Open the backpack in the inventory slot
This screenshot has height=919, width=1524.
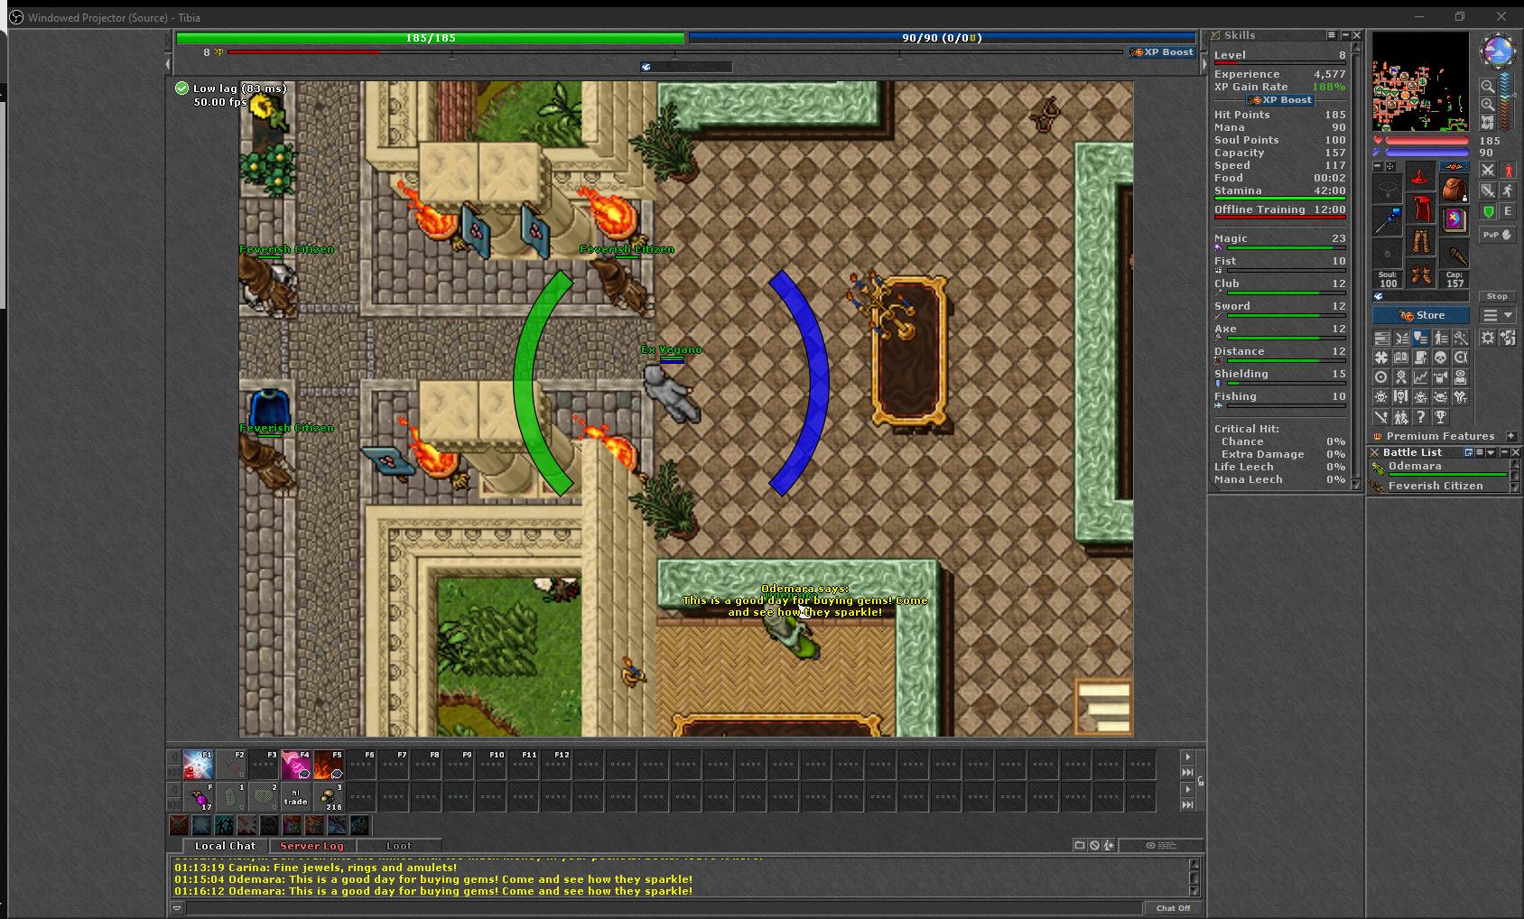1454,190
